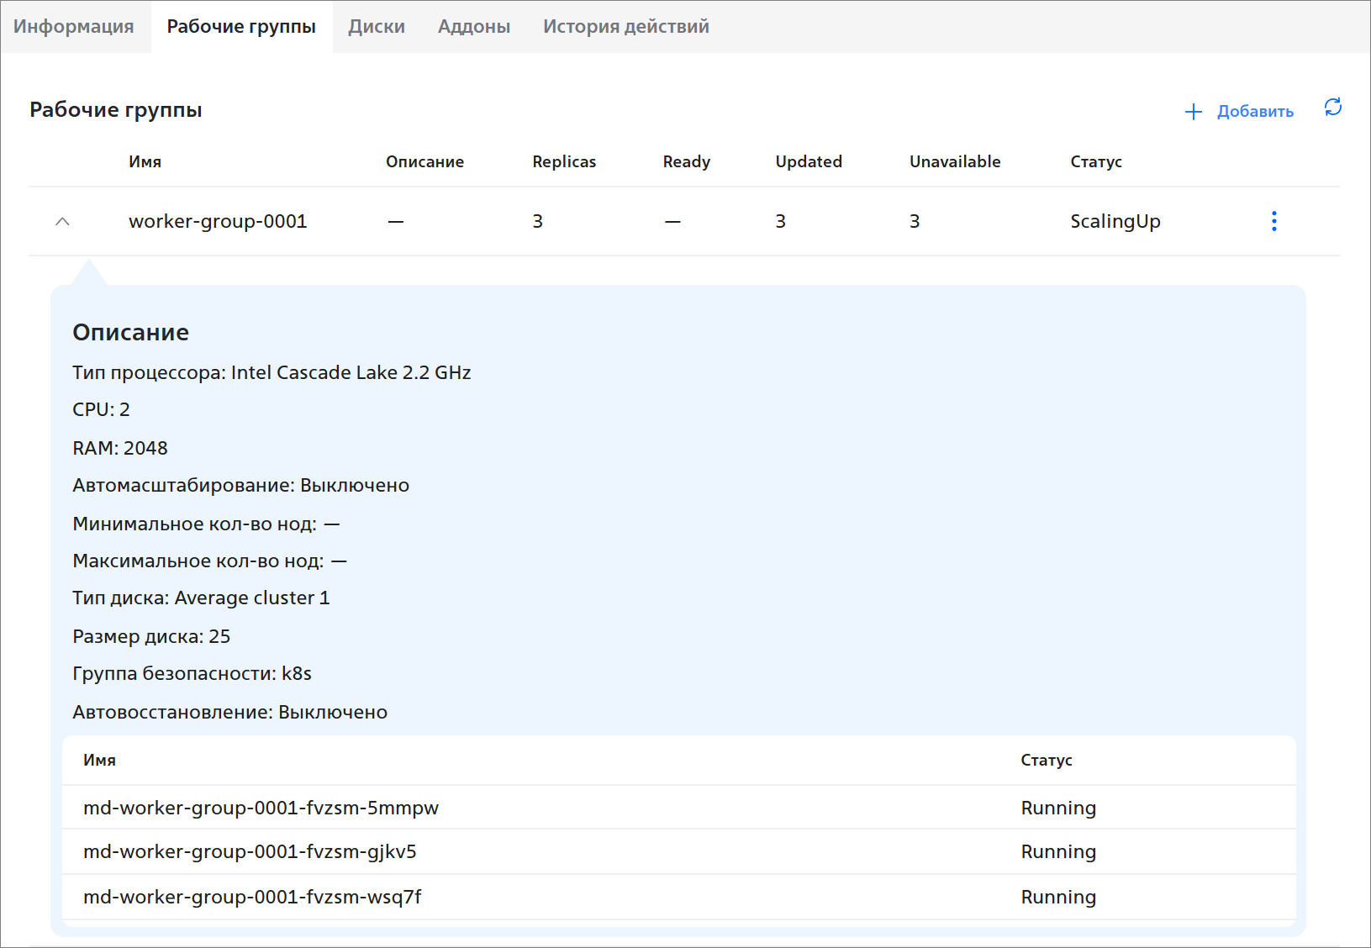This screenshot has height=948, width=1371.
Task: Open the three-dot menu for worker-group-0001
Action: (x=1273, y=221)
